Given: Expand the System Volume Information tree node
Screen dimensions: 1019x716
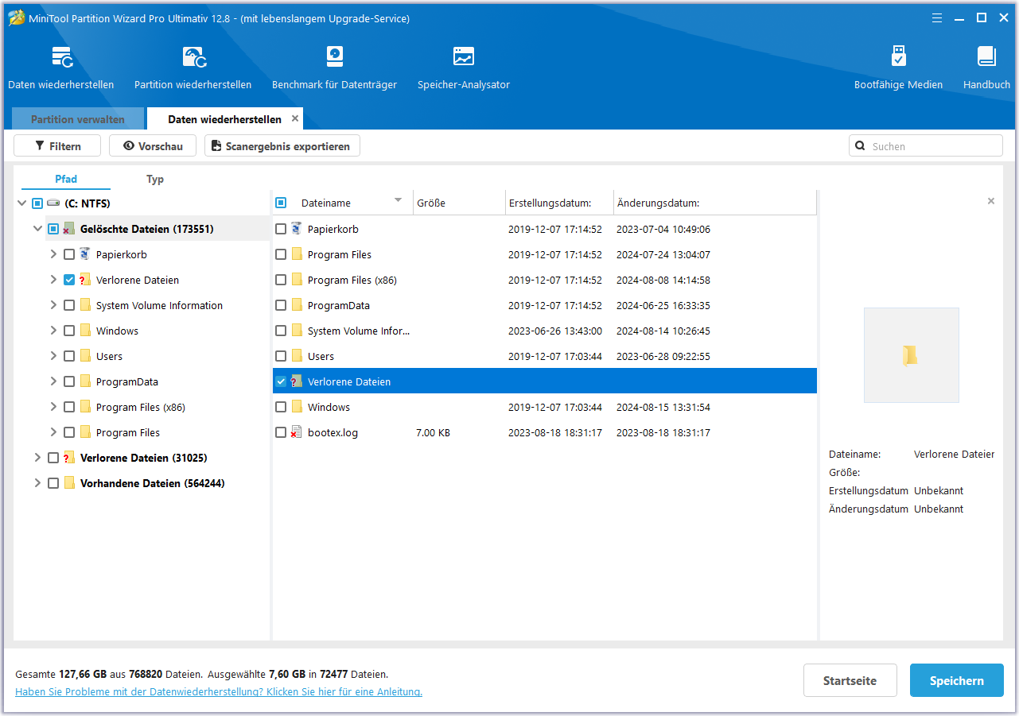Looking at the screenshot, I should point(53,305).
